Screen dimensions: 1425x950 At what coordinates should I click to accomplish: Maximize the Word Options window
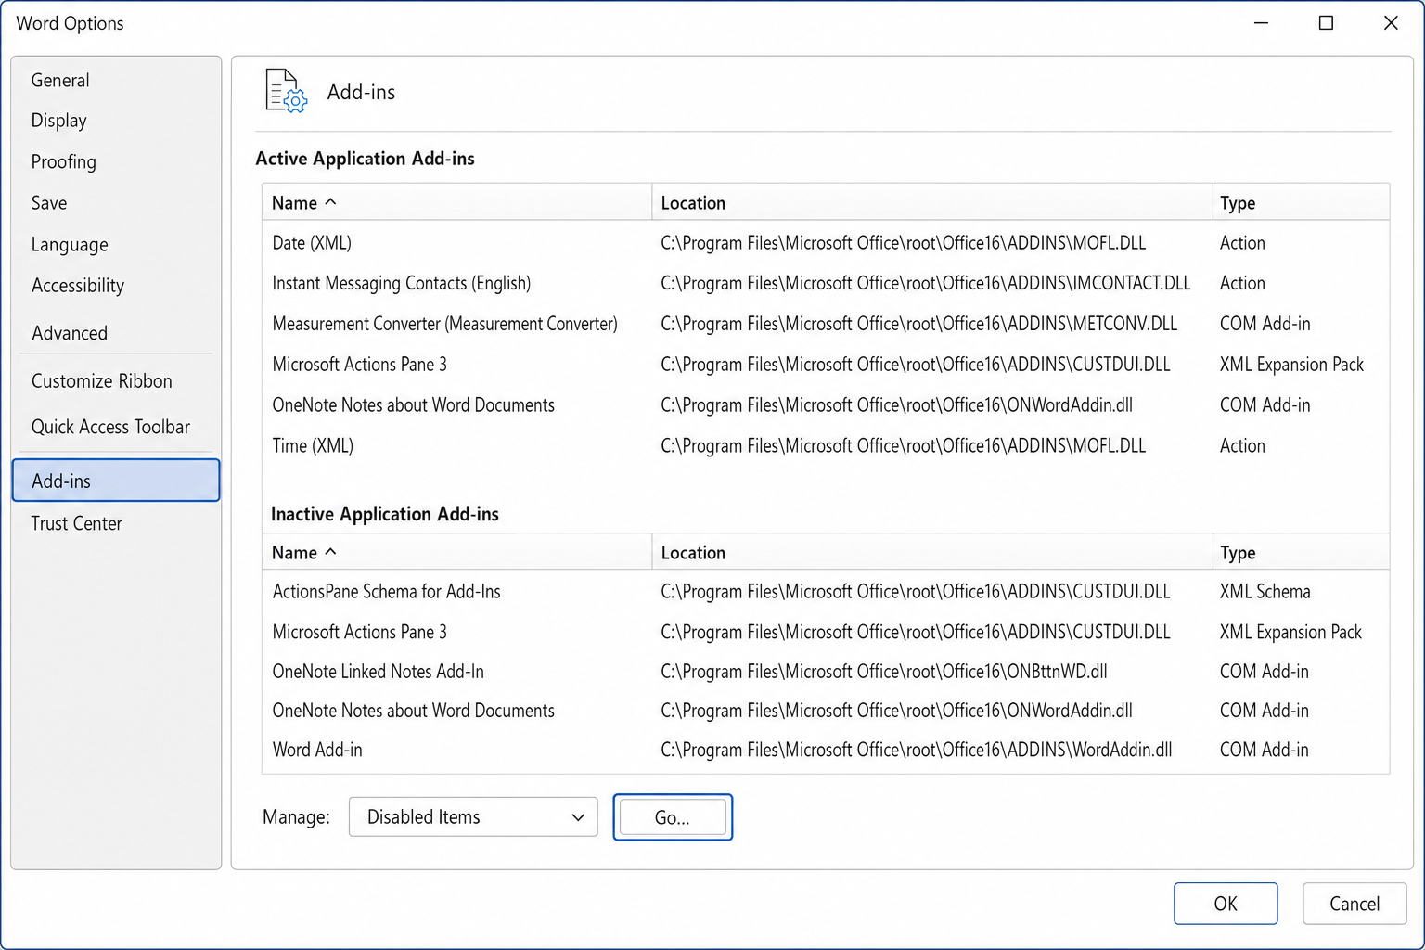point(1326,23)
